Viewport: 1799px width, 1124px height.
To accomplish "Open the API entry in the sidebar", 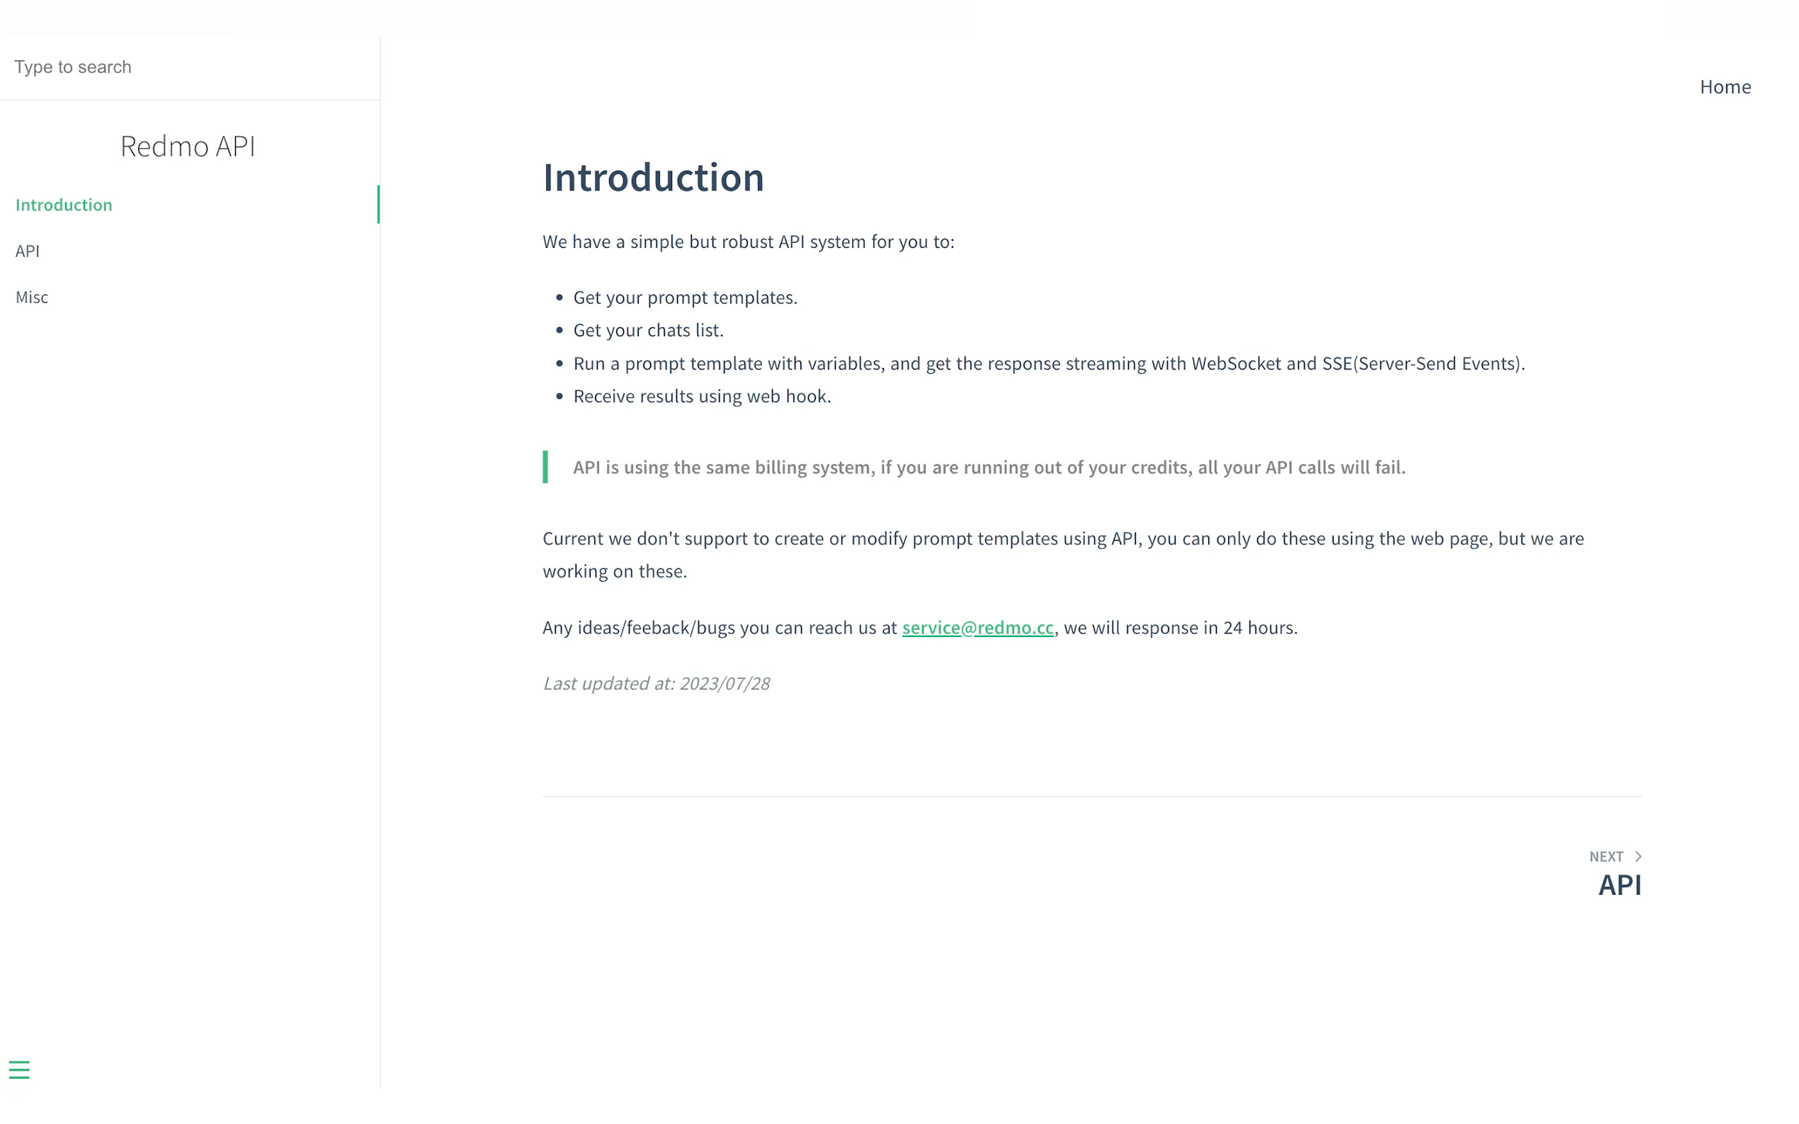I will [x=28, y=251].
